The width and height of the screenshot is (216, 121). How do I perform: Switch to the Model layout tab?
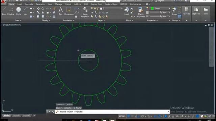tap(6, 116)
